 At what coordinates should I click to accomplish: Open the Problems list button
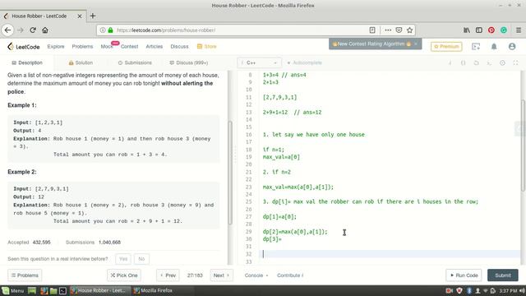(x=25, y=275)
